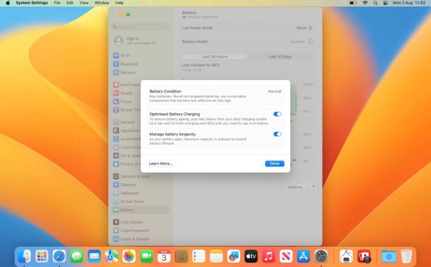Click the Done button in the dialog
Screen dimensions: 431x267
274,163
